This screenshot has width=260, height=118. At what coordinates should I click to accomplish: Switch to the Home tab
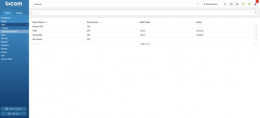7,13
